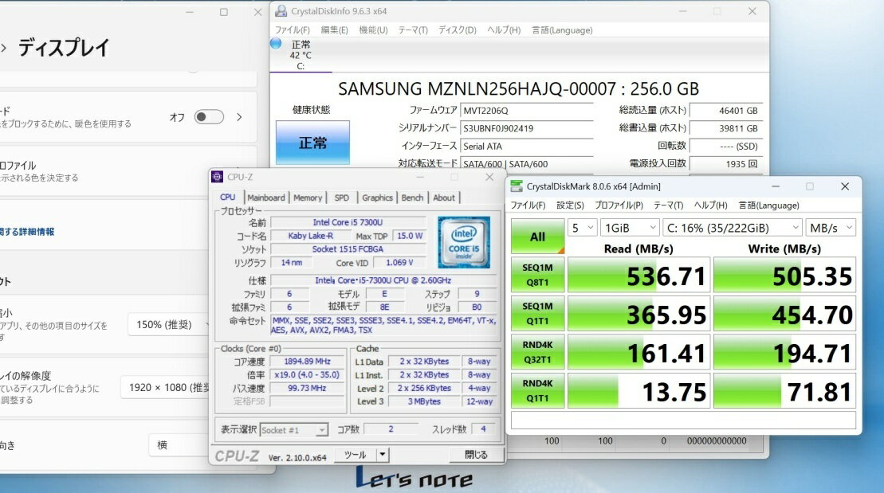Expand night light settings with the chevron arrow
The image size is (884, 493).
[238, 117]
